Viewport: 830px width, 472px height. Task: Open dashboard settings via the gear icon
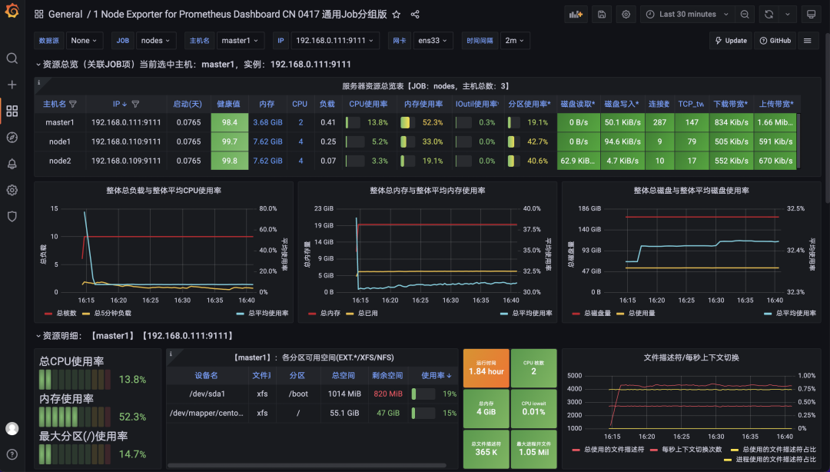point(625,13)
